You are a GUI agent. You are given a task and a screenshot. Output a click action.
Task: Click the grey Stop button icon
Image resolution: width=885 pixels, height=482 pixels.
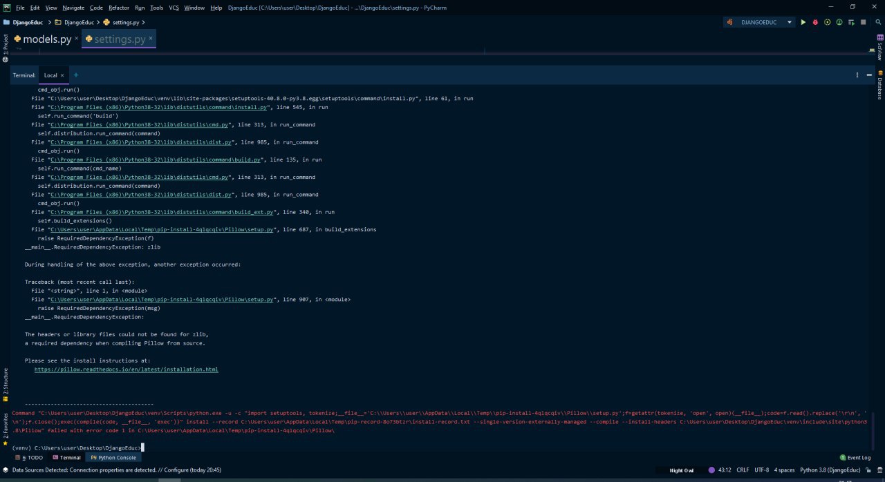pyautogui.click(x=863, y=22)
